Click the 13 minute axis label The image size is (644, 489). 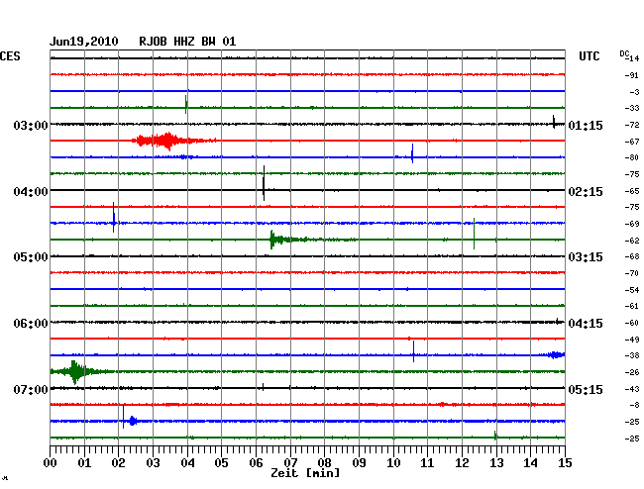tap(496, 463)
